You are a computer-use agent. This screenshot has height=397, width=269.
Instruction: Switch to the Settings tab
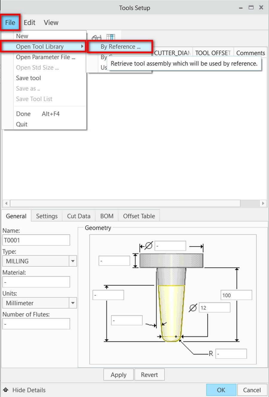click(47, 216)
